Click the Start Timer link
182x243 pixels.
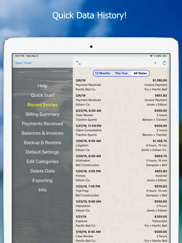[23, 63]
